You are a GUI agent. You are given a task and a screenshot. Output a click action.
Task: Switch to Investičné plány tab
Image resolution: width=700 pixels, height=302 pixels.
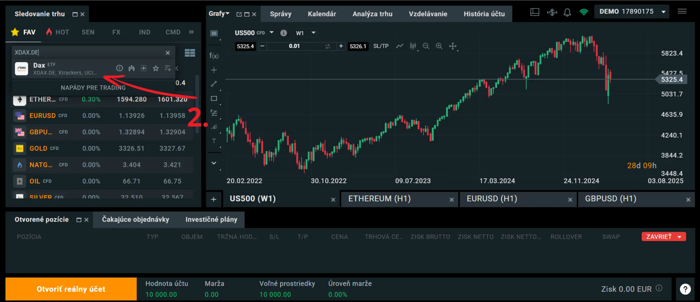211,219
